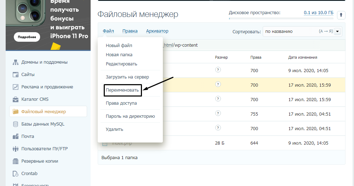Click the Почта mailbox icon
This screenshot has width=354, height=186.
pyautogui.click(x=15, y=136)
